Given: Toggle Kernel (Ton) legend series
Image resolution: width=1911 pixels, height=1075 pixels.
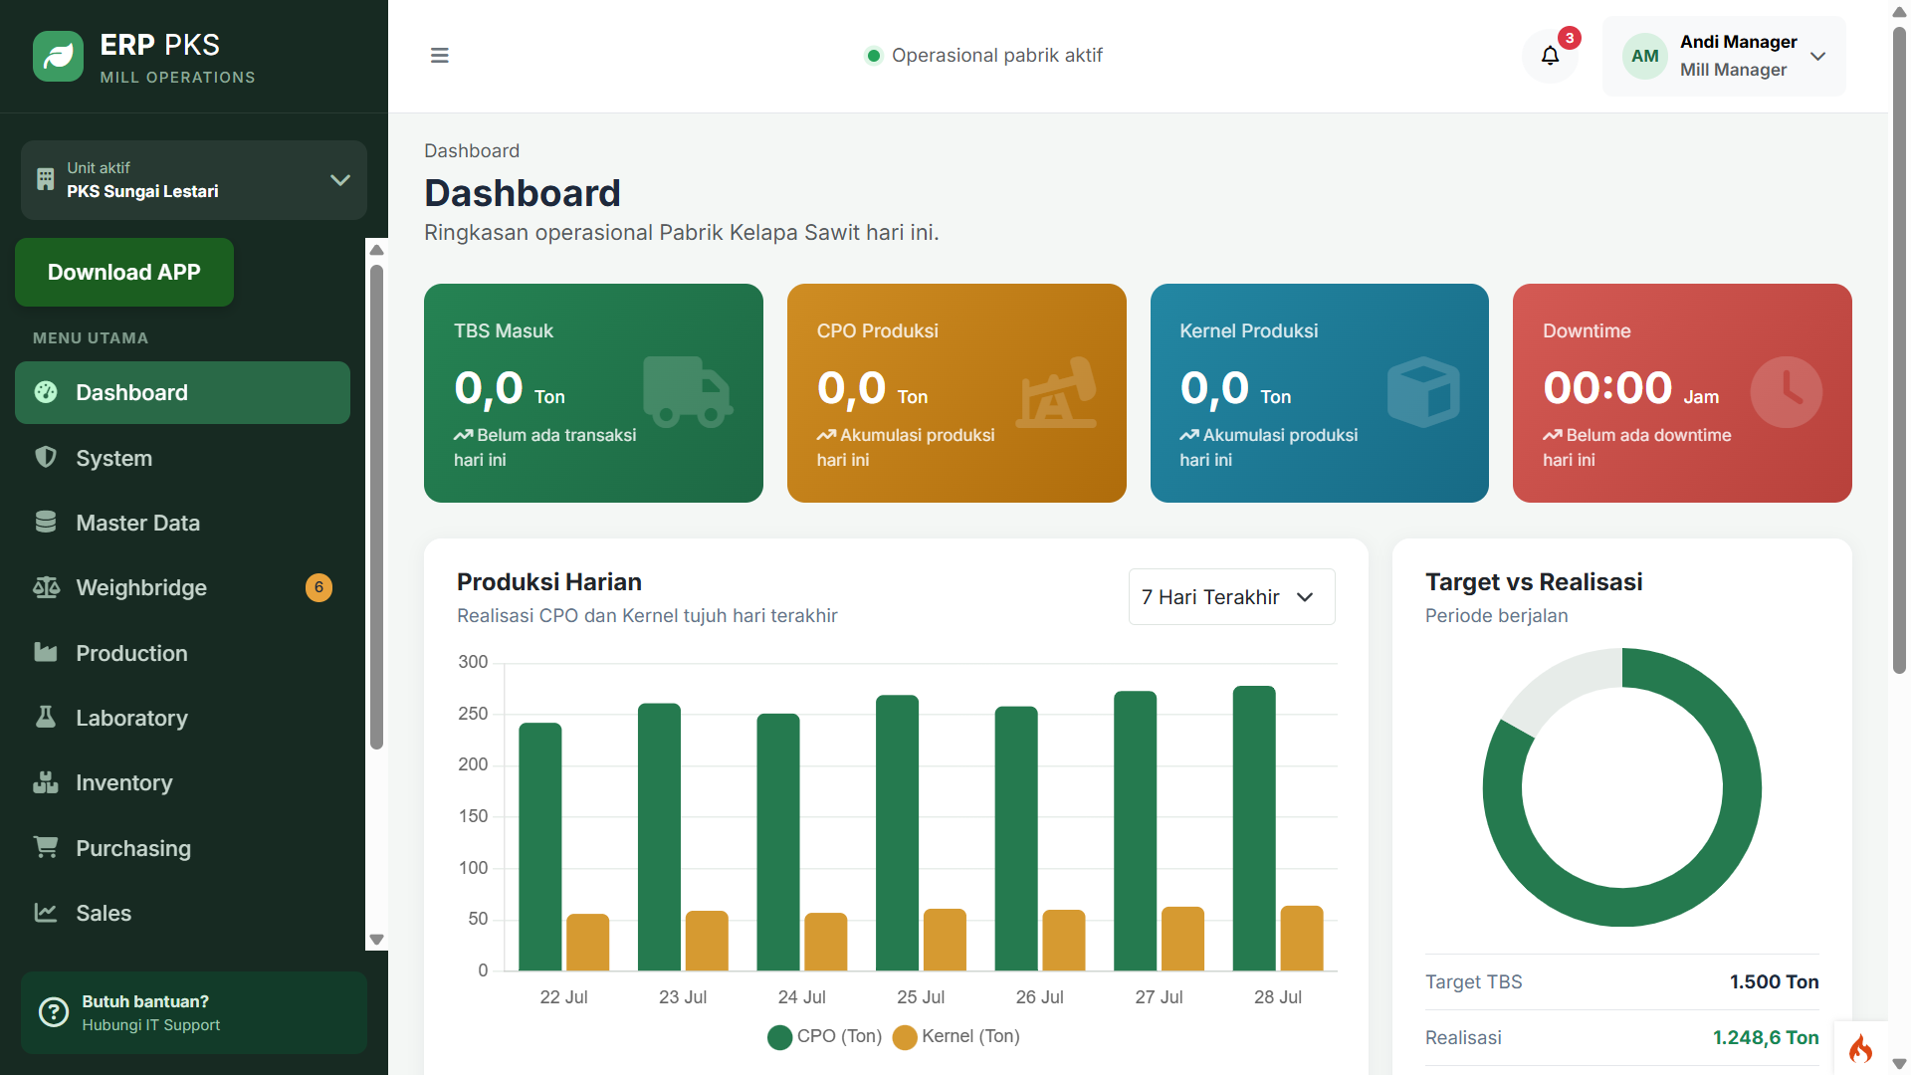Looking at the screenshot, I should (956, 1037).
